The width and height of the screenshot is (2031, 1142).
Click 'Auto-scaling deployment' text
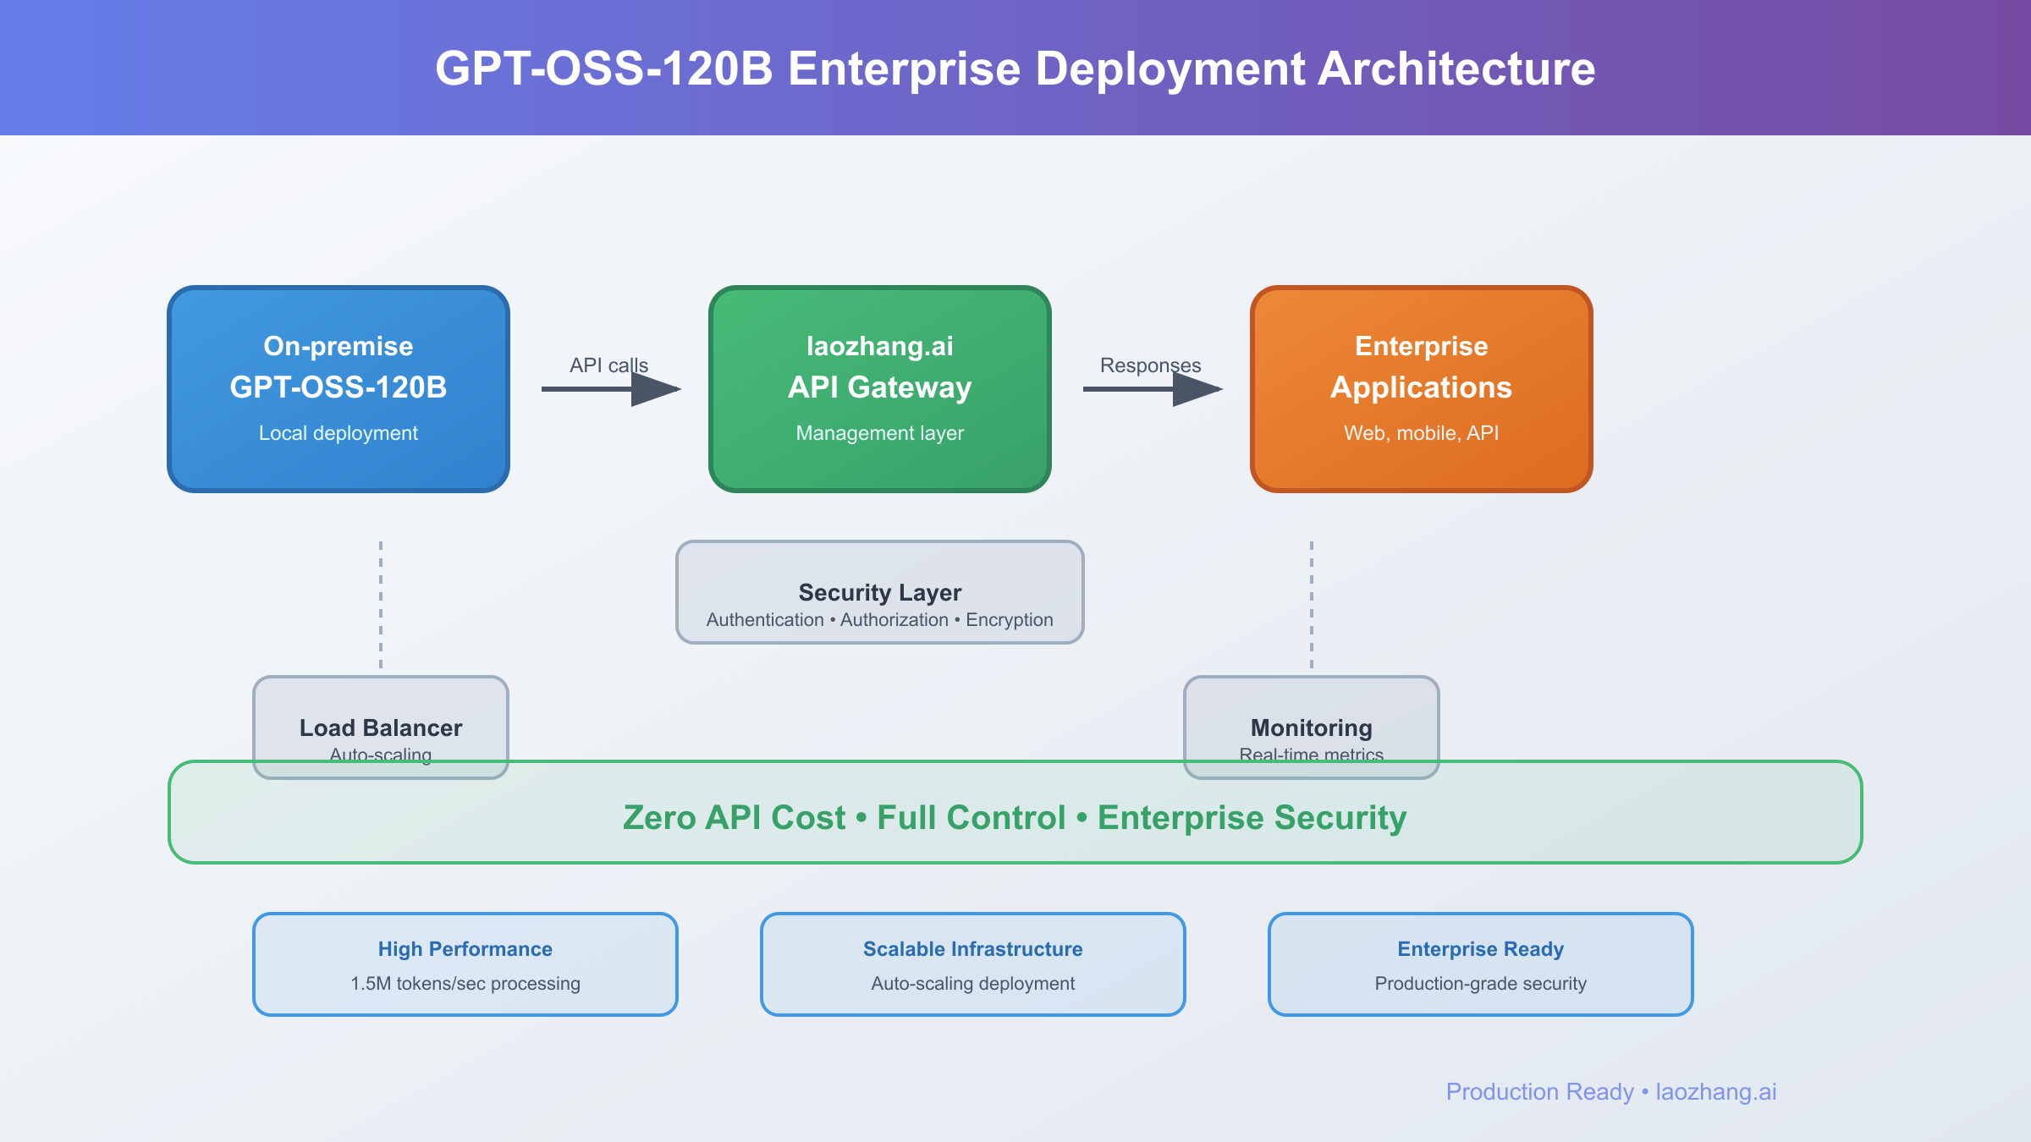(973, 984)
